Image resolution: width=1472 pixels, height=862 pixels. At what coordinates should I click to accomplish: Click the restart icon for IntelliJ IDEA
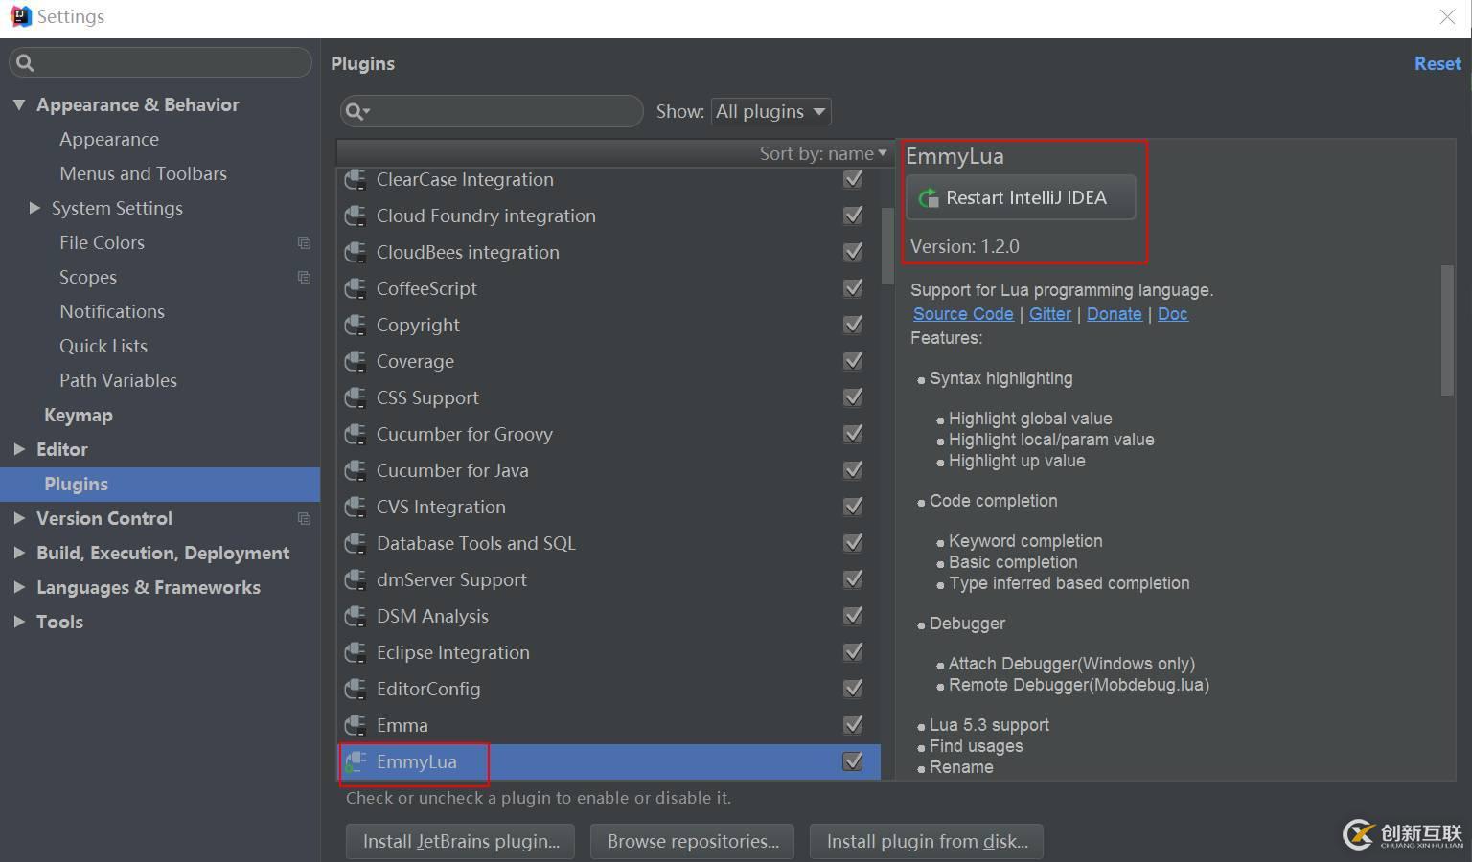928,198
